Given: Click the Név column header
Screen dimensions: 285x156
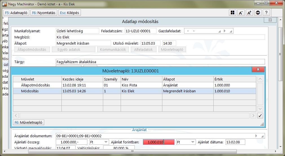Looking at the screenshot, I should (142, 79).
